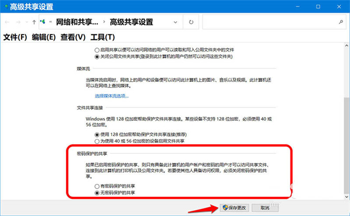
Task: Click the forward navigation arrow
Action: 18,22
